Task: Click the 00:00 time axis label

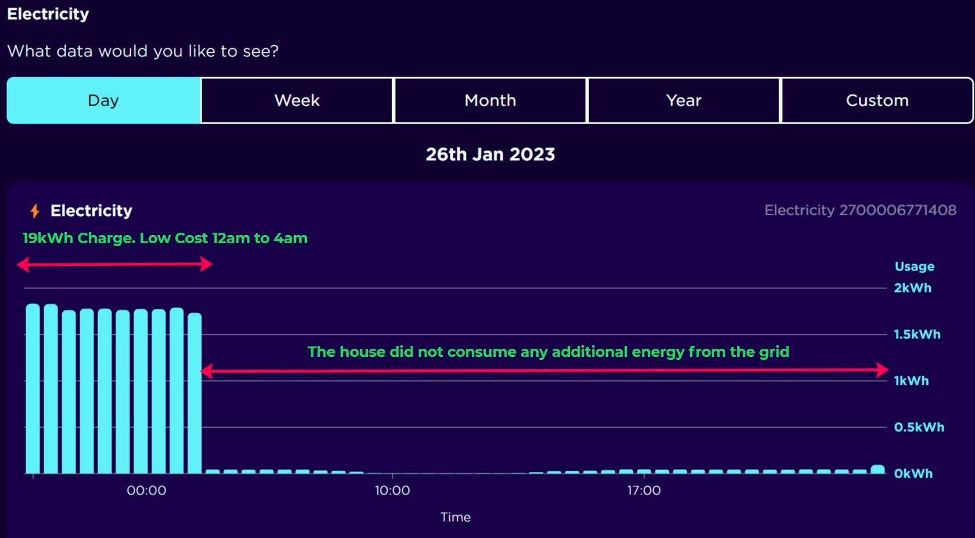Action: coord(146,490)
